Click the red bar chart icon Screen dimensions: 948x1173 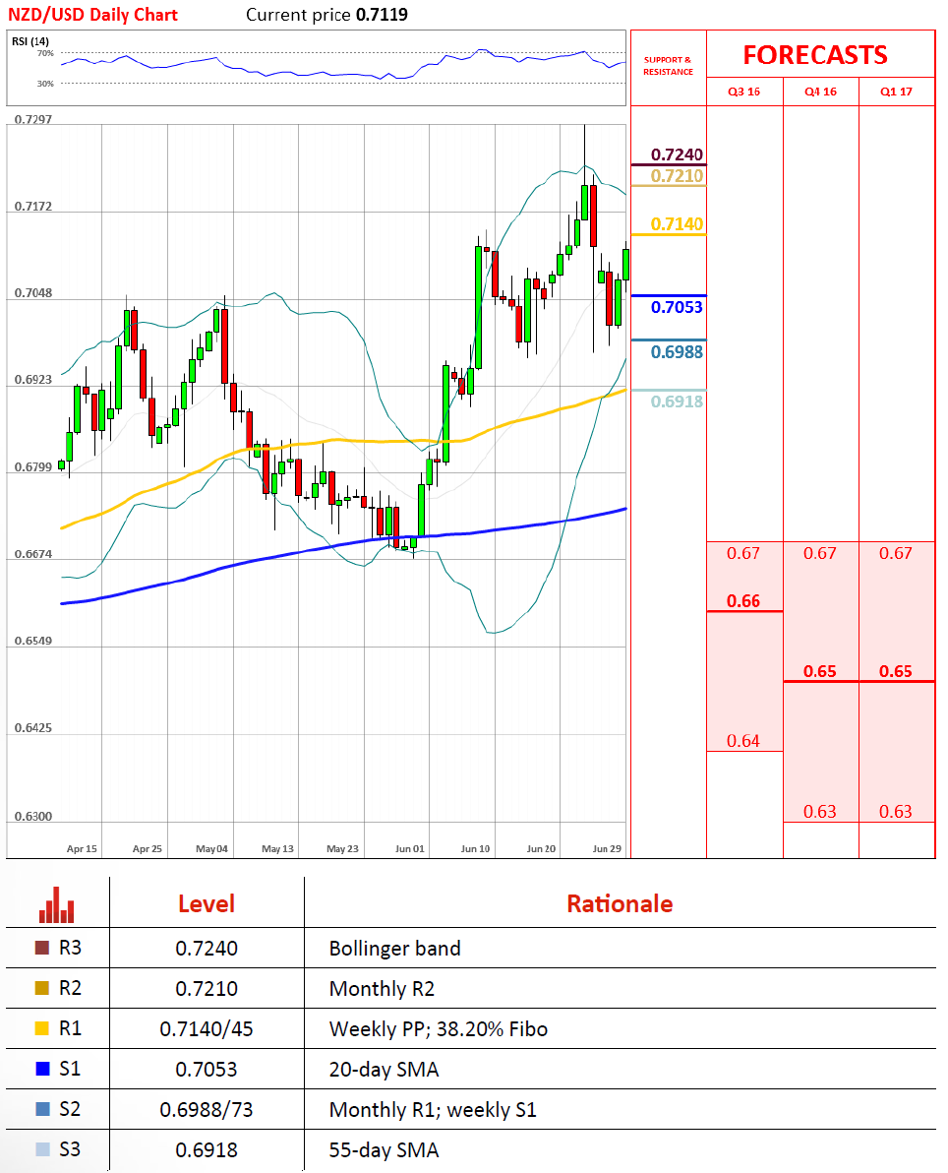tap(57, 905)
